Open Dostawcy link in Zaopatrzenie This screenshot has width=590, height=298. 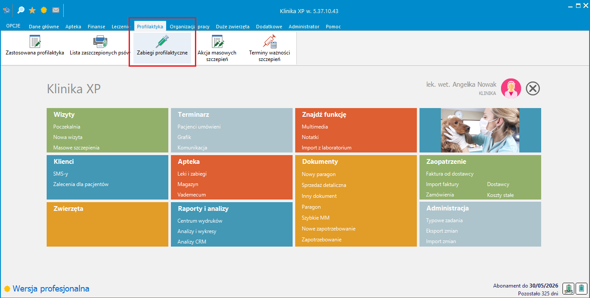click(x=498, y=184)
